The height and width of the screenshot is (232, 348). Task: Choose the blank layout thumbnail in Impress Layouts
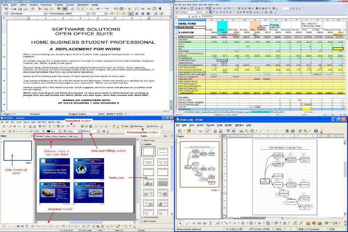148,152
